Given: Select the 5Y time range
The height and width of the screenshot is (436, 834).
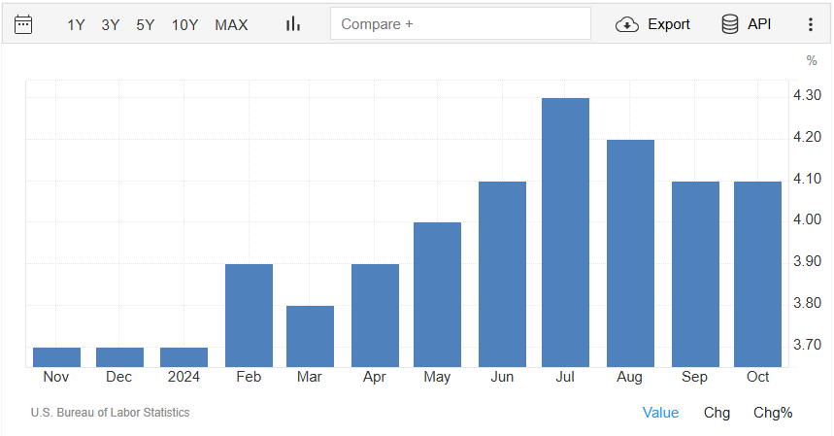Looking at the screenshot, I should (145, 25).
